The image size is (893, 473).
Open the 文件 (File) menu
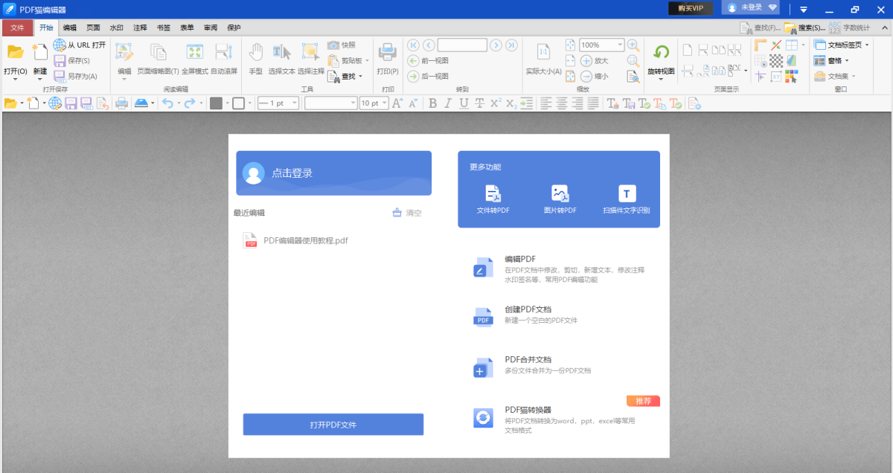(17, 28)
